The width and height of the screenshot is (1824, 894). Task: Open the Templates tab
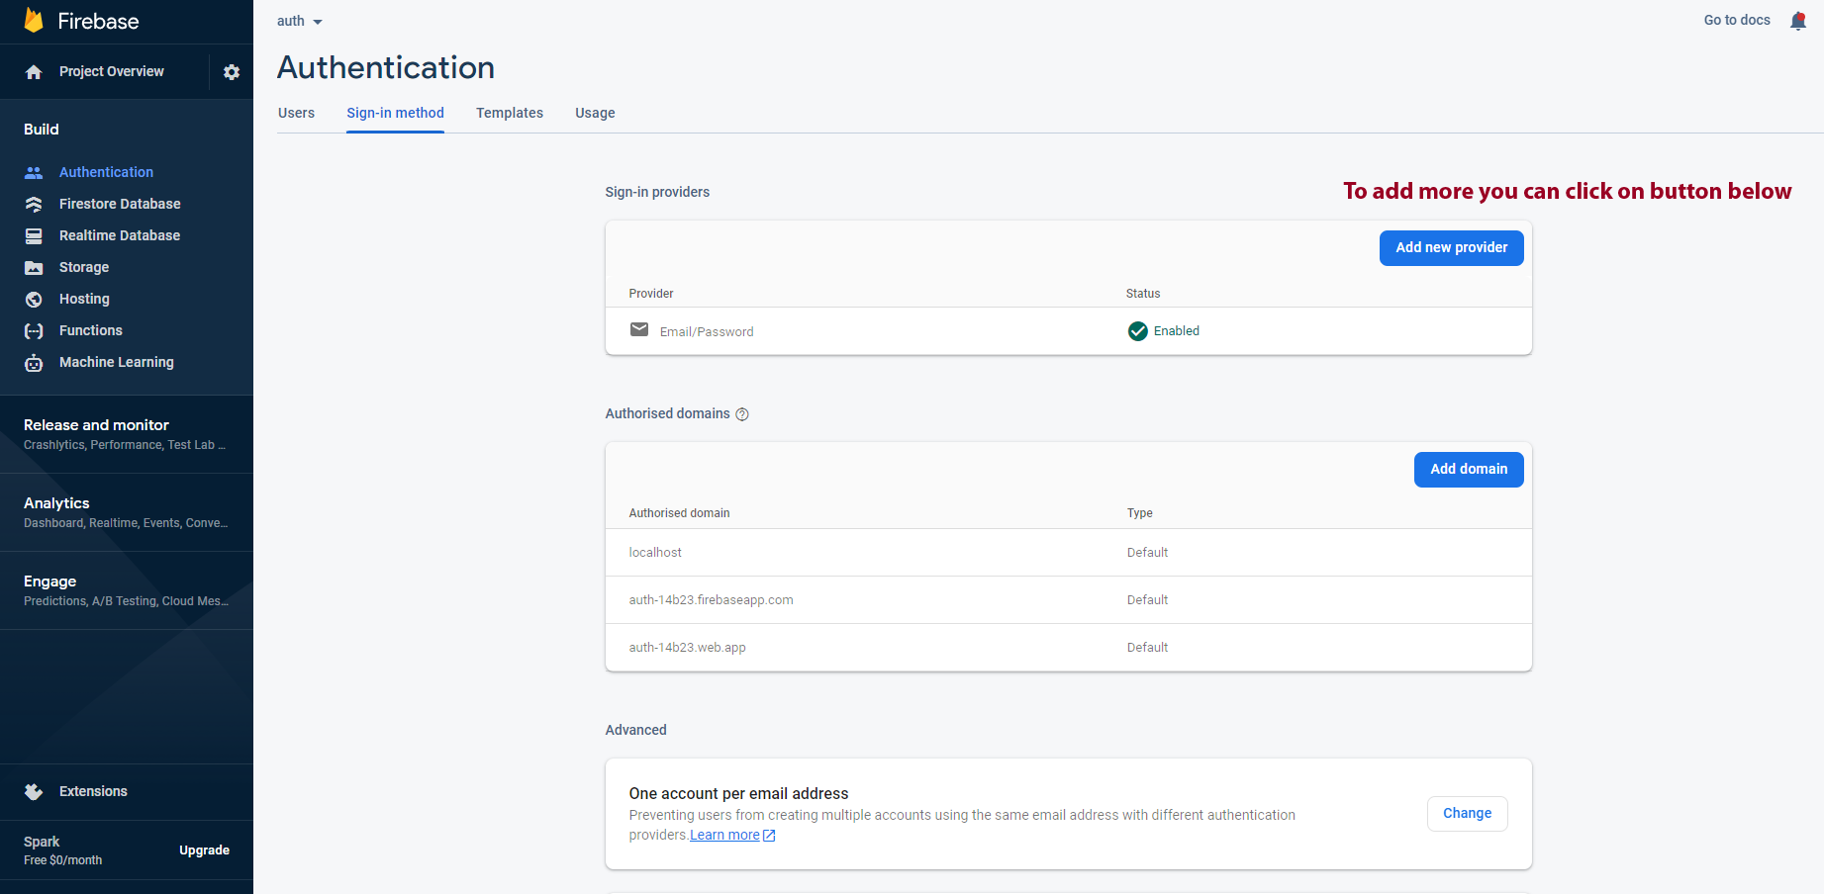coord(509,113)
